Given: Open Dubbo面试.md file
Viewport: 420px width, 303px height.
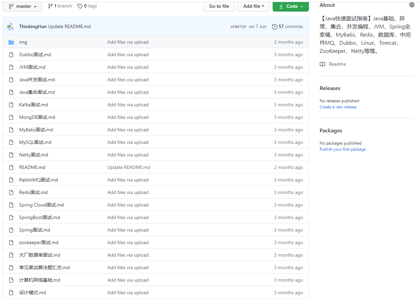Looking at the screenshot, I should coord(35,55).
